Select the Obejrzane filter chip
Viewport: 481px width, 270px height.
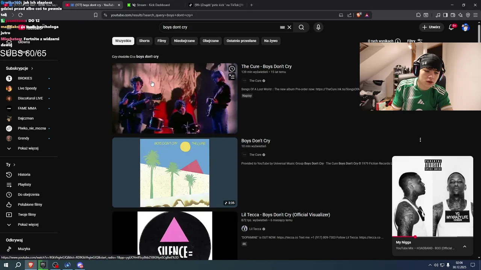[x=211, y=41]
